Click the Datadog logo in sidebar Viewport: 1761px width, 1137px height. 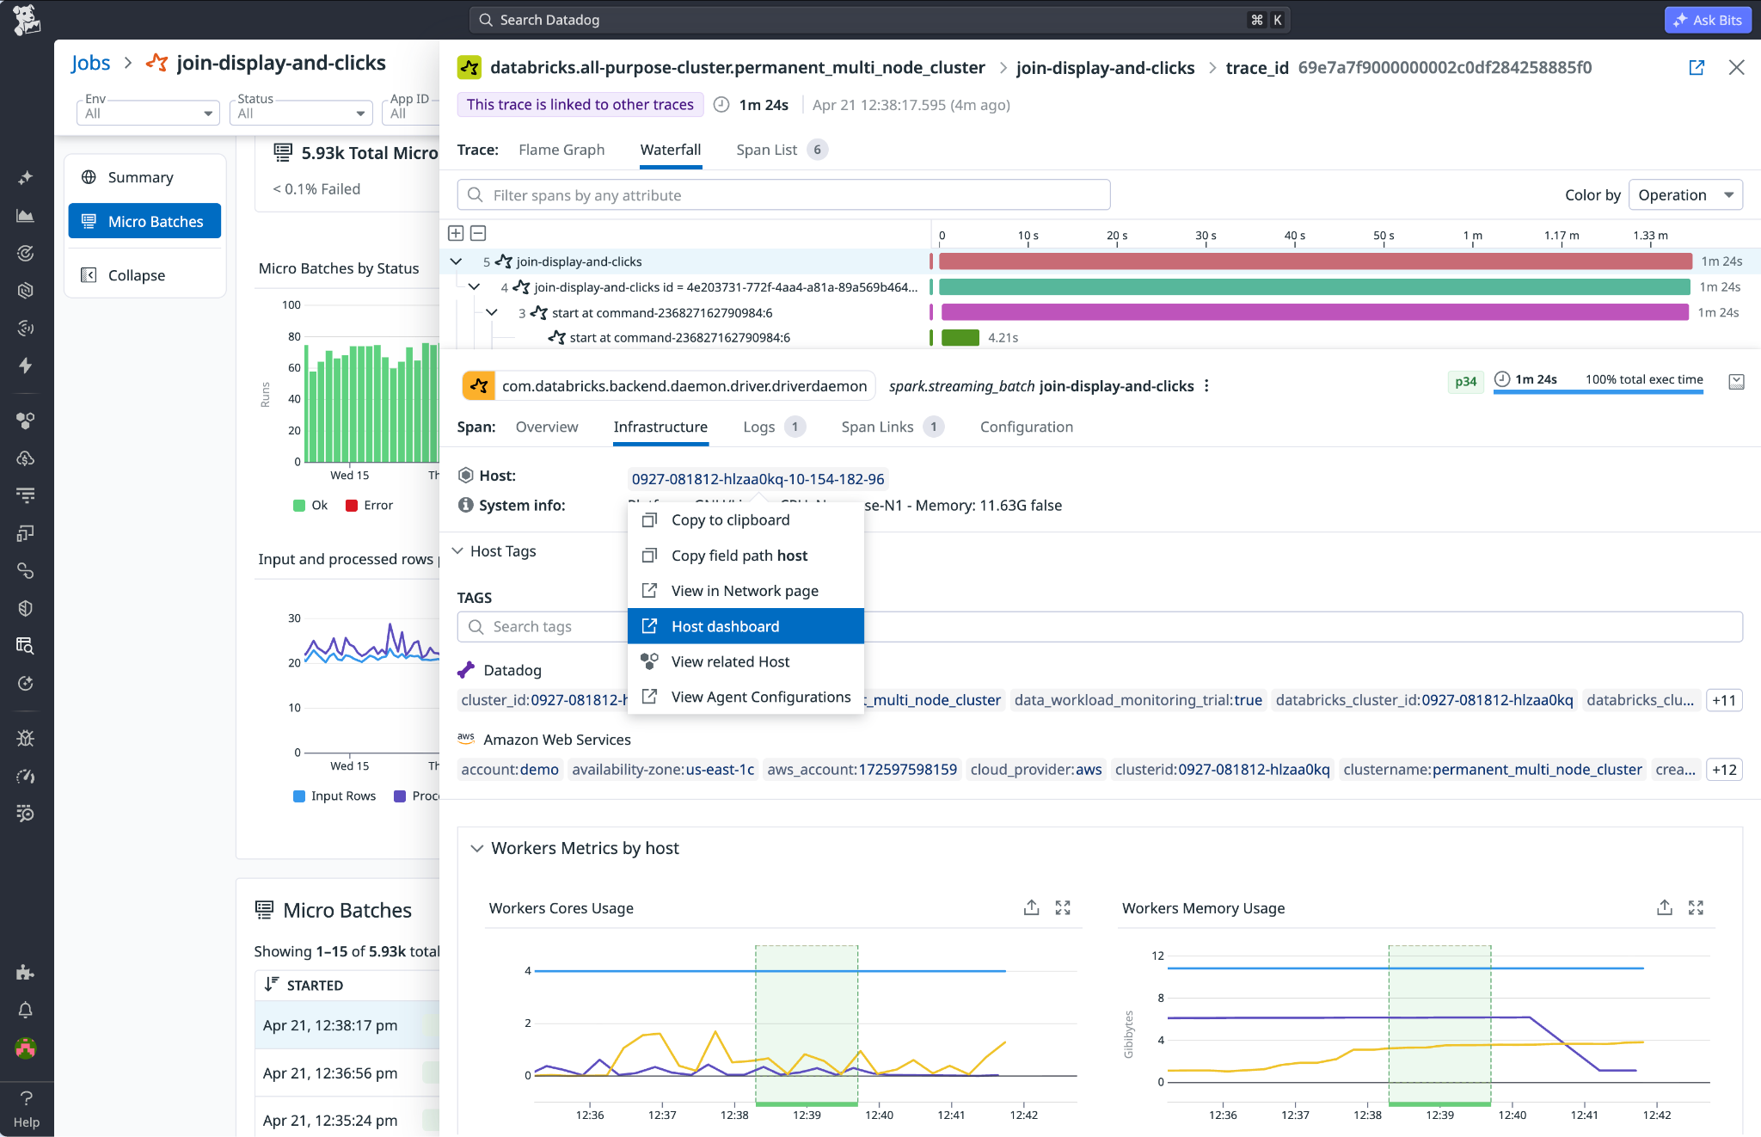click(27, 20)
